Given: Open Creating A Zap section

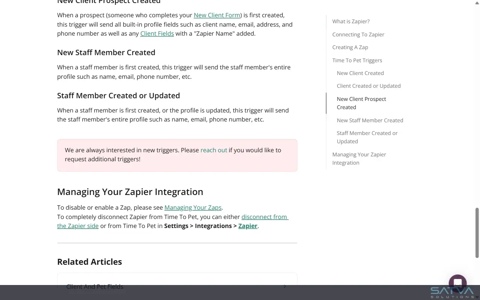Looking at the screenshot, I should point(350,47).
